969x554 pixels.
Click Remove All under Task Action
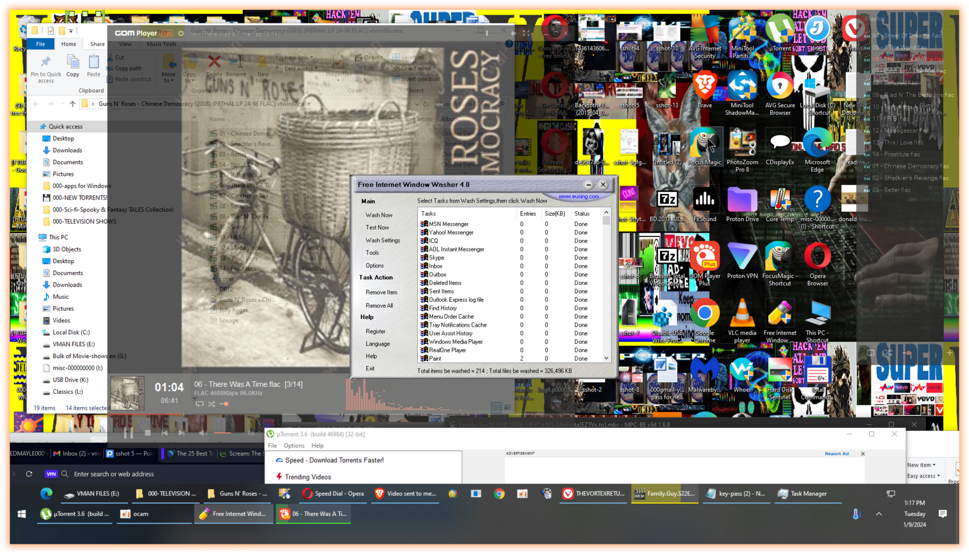[x=380, y=305]
